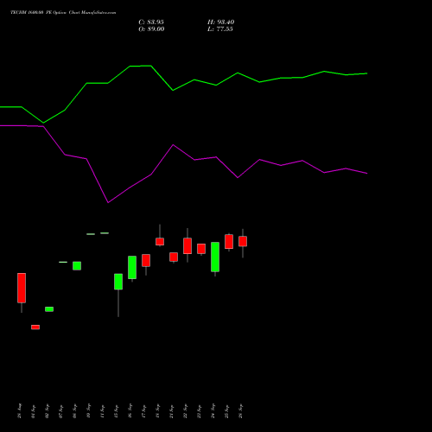432x432 pixels.
Task: Click the green candlestick for 16 Sep
Action: click(x=132, y=267)
